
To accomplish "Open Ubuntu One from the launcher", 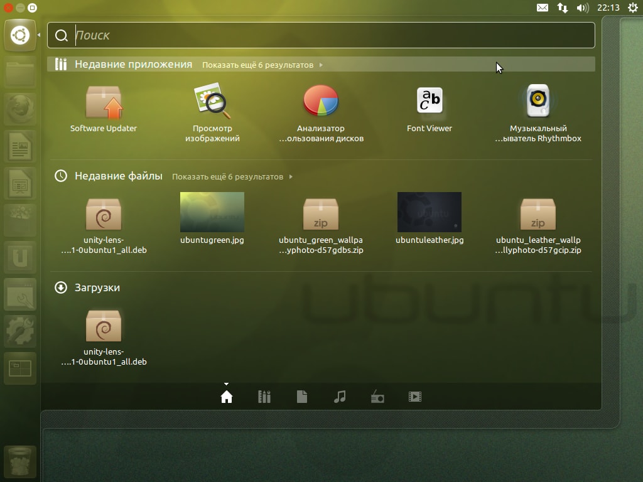I will pyautogui.click(x=20, y=257).
